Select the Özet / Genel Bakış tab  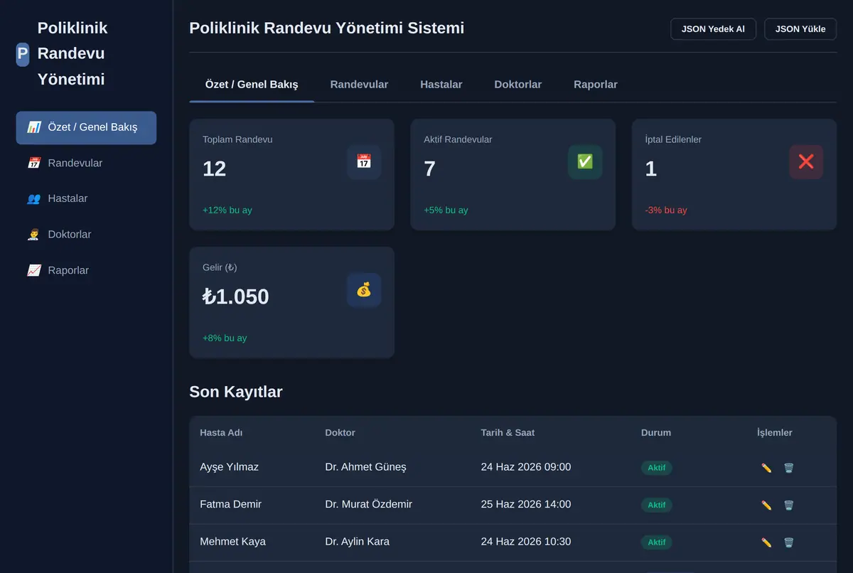click(252, 85)
